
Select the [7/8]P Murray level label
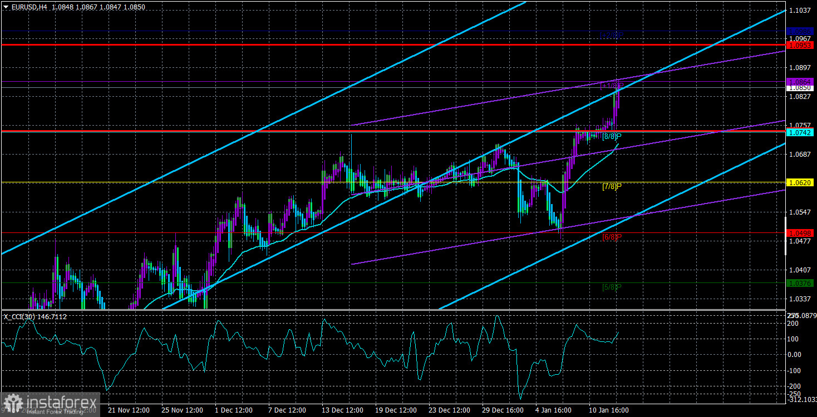click(x=612, y=186)
